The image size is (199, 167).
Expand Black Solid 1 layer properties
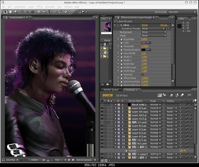click(x=115, y=105)
